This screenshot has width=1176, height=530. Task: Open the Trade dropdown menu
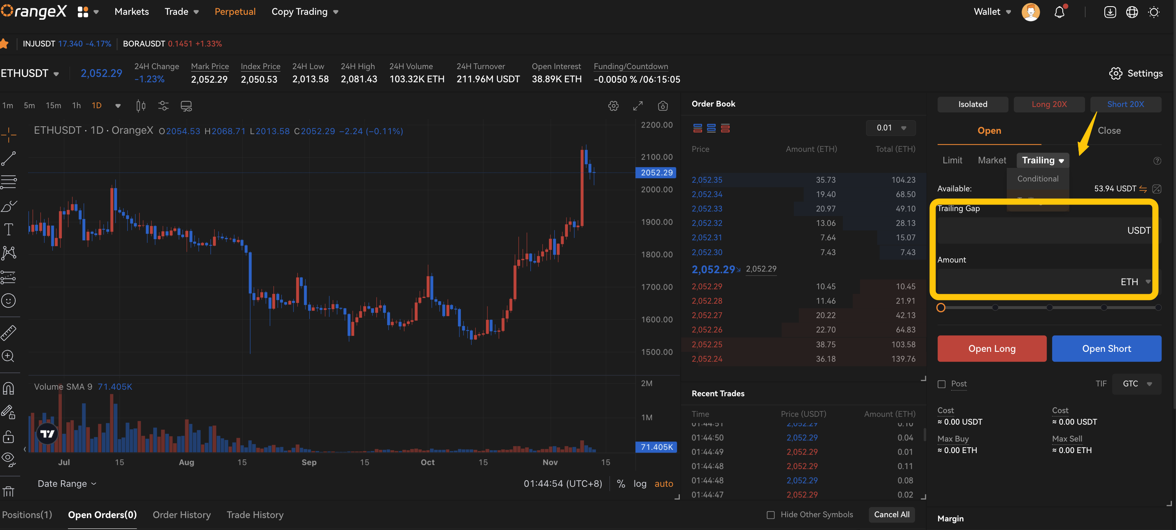[181, 12]
